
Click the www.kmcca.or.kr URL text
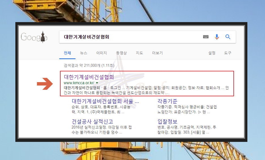[x=79, y=83]
